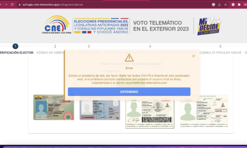Click the padlock site info icon

coord(19,5)
